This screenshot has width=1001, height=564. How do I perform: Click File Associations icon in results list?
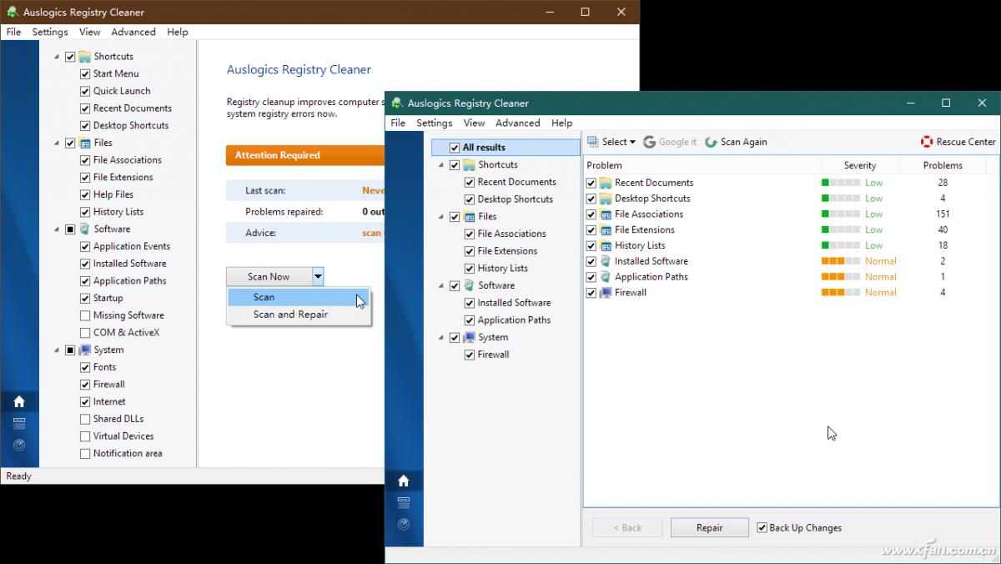(x=606, y=214)
